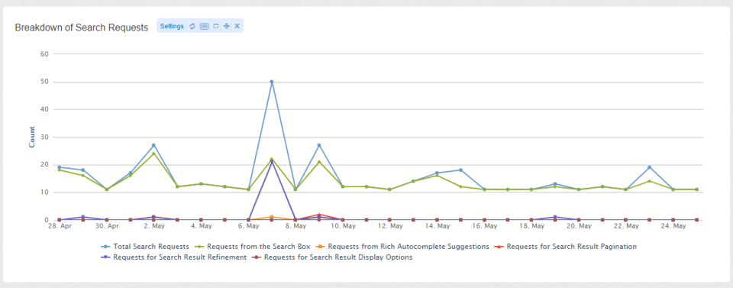Maximize the widget with the square icon
The height and width of the screenshot is (288, 733).
coord(215,26)
